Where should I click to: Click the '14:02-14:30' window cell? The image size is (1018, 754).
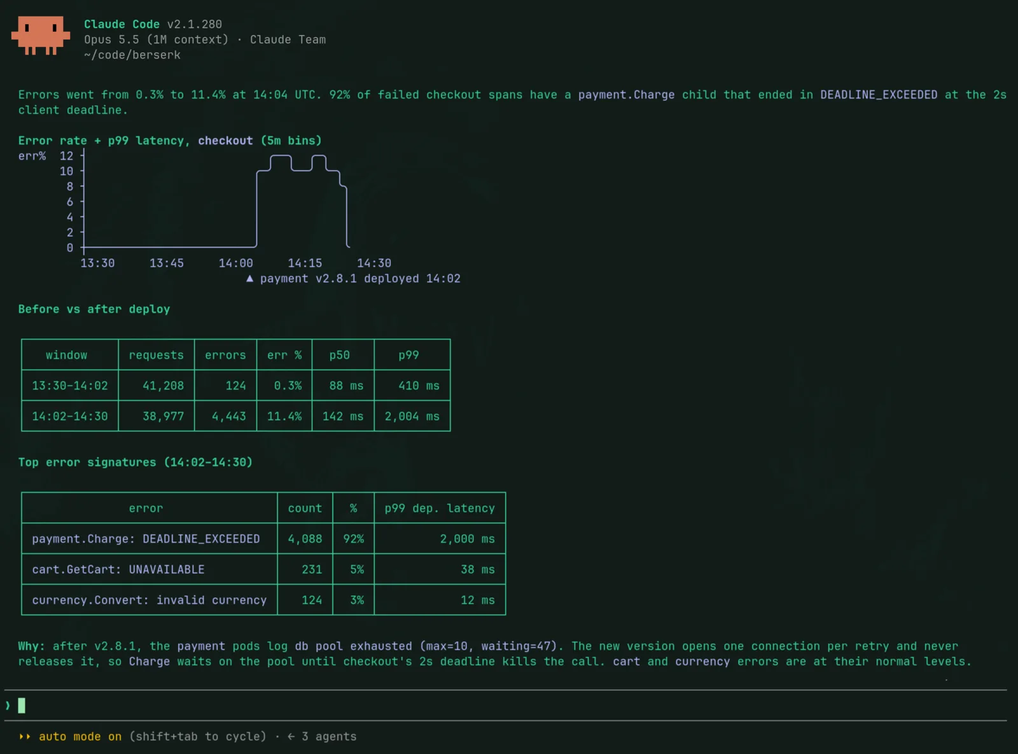(x=70, y=416)
